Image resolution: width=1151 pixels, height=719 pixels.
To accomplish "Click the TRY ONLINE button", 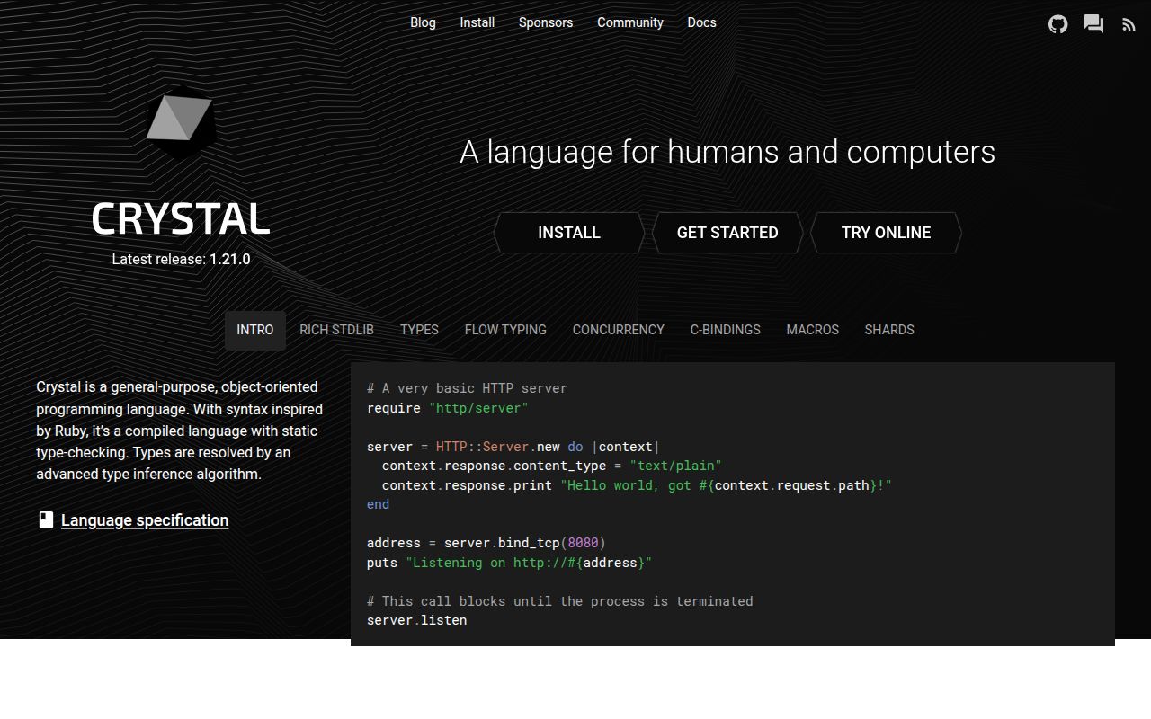I will coord(886,233).
